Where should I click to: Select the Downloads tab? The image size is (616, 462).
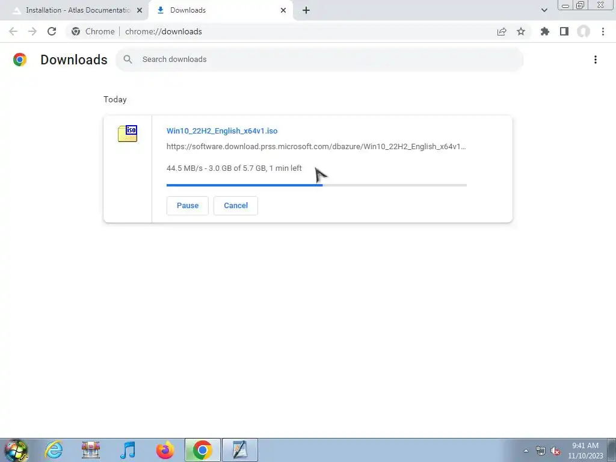(x=221, y=10)
